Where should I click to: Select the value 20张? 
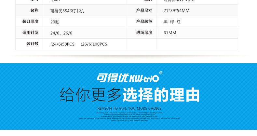click(55, 22)
